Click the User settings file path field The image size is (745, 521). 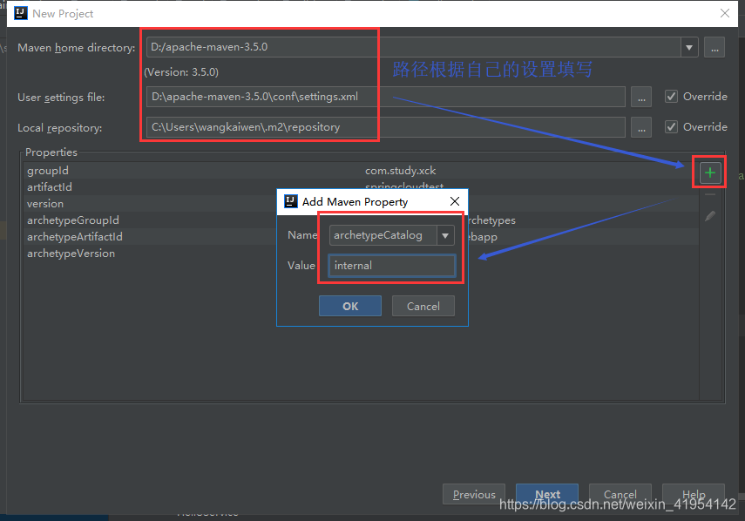coord(386,97)
